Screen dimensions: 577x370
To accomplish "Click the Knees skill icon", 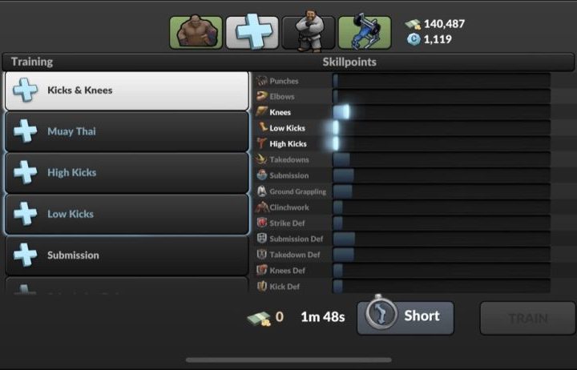I will [x=262, y=112].
